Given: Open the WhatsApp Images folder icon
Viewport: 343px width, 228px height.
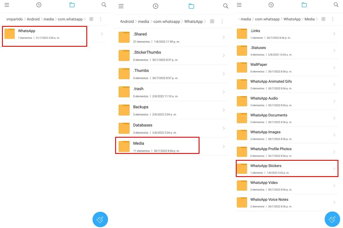Looking at the screenshot, I should [242, 135].
